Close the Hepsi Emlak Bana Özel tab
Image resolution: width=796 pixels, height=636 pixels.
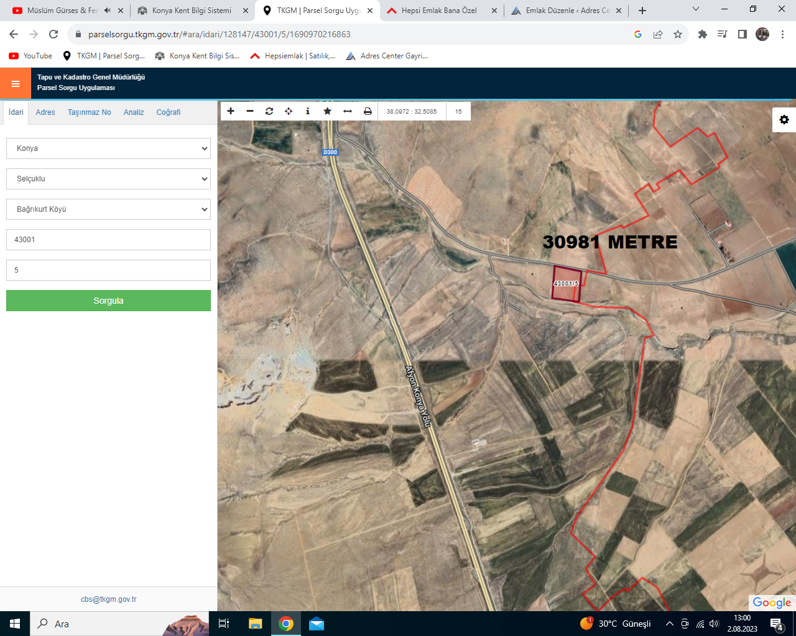point(494,11)
